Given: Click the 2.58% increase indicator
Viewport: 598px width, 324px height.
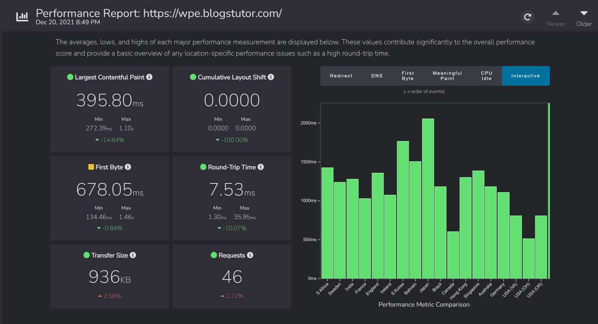Looking at the screenshot, I should (109, 296).
